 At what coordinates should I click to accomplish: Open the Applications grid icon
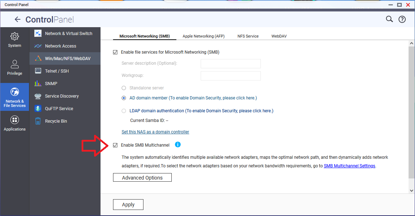(x=15, y=120)
